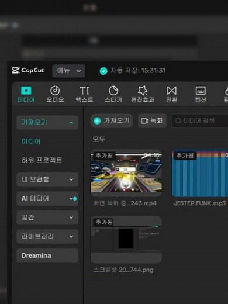Open the 편집효과 effects tab
Image resolution: width=228 pixels, height=304 pixels.
tap(143, 94)
